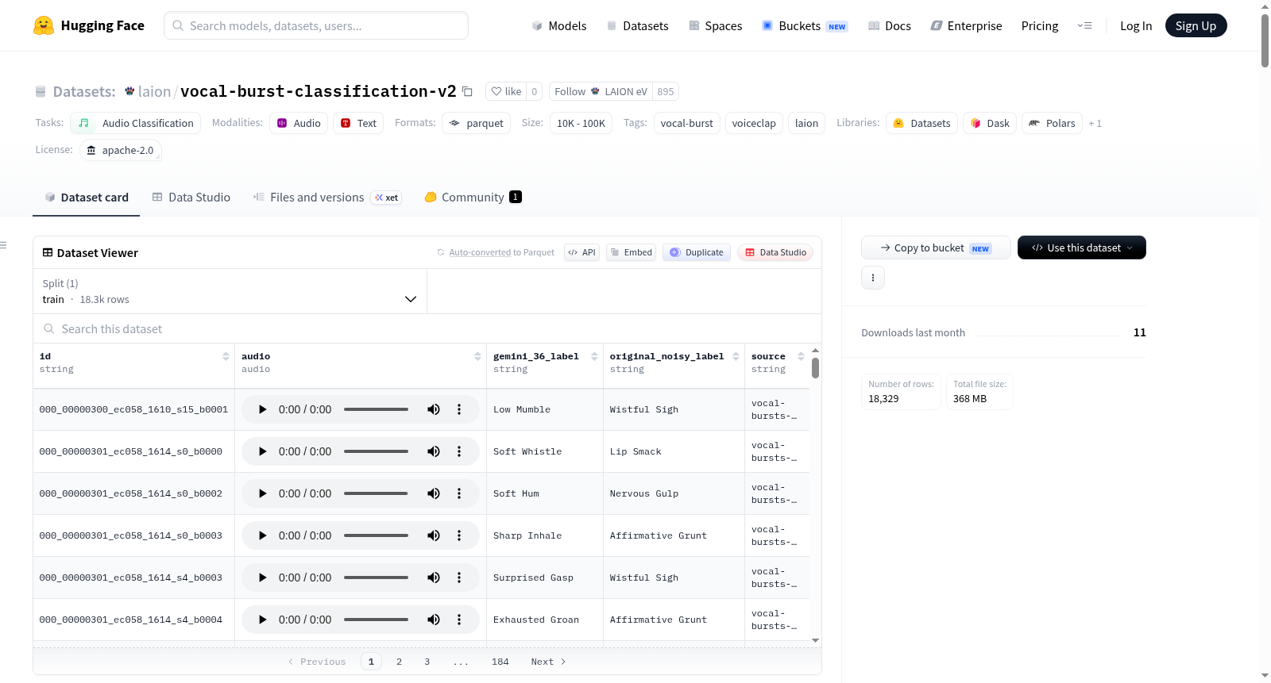Sort the audio column
The width and height of the screenshot is (1271, 683).
tap(477, 357)
